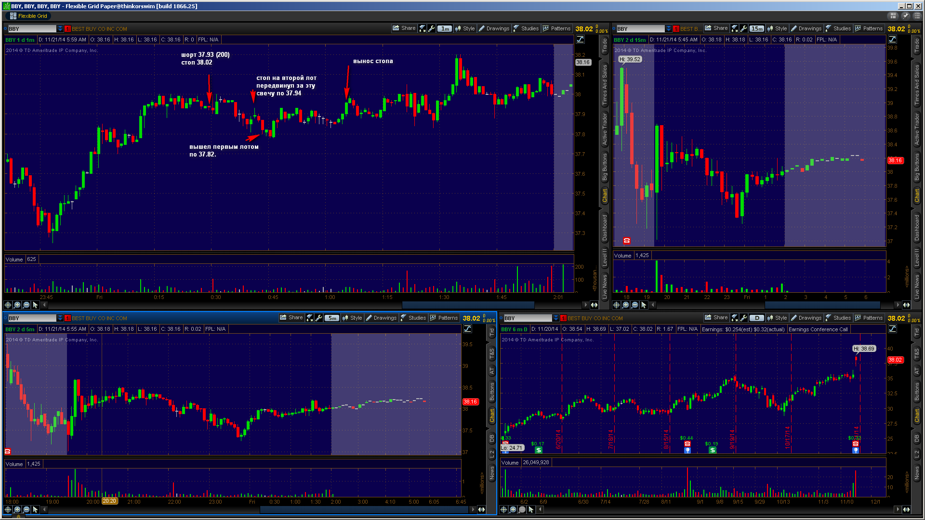Viewport: 925px width, 520px height.
Task: Click zoom-in icon below daily chart
Action: coord(513,509)
